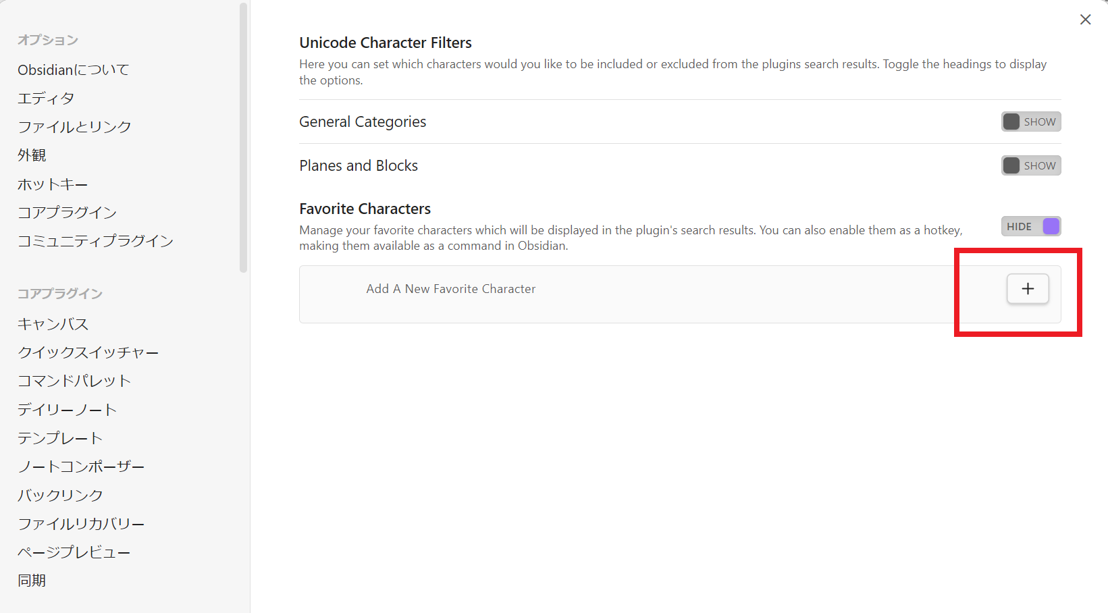Open the ホットキー settings tab
The height and width of the screenshot is (613, 1108).
pos(53,184)
